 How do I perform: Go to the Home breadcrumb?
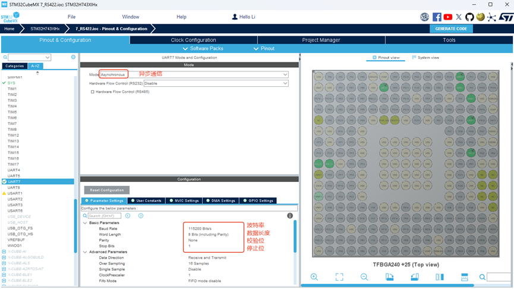click(9, 29)
